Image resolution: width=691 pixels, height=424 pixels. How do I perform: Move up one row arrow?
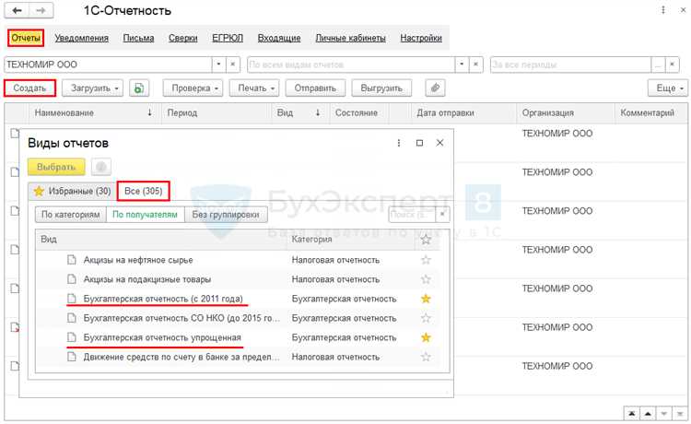tap(648, 414)
